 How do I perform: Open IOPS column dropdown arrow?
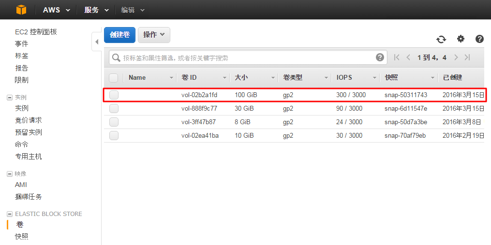click(x=374, y=78)
